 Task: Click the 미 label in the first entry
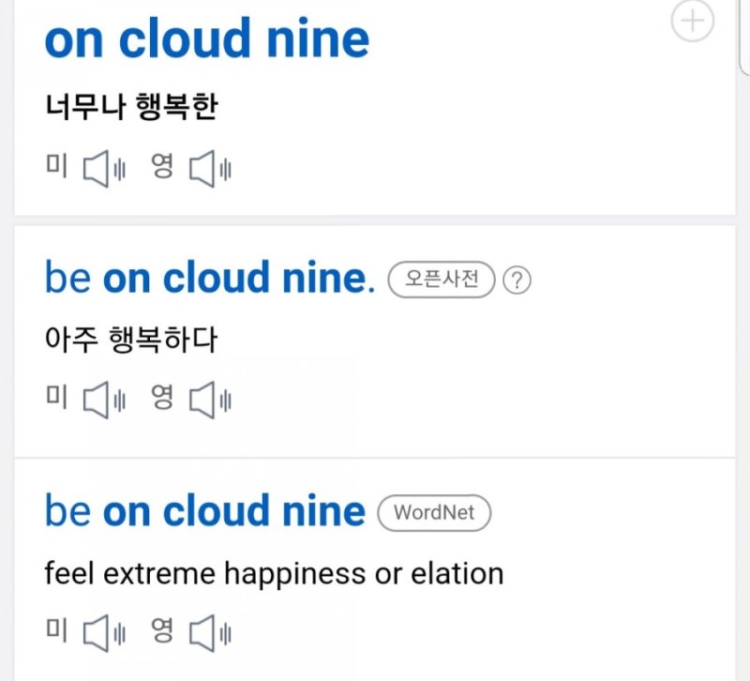56,166
